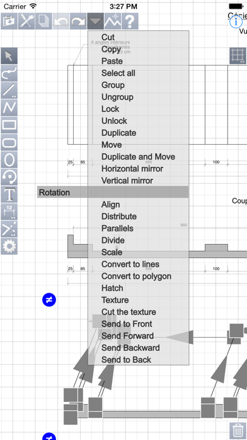Toggle the grid display button
Viewport: 247px width, 440px height.
click(238, 56)
